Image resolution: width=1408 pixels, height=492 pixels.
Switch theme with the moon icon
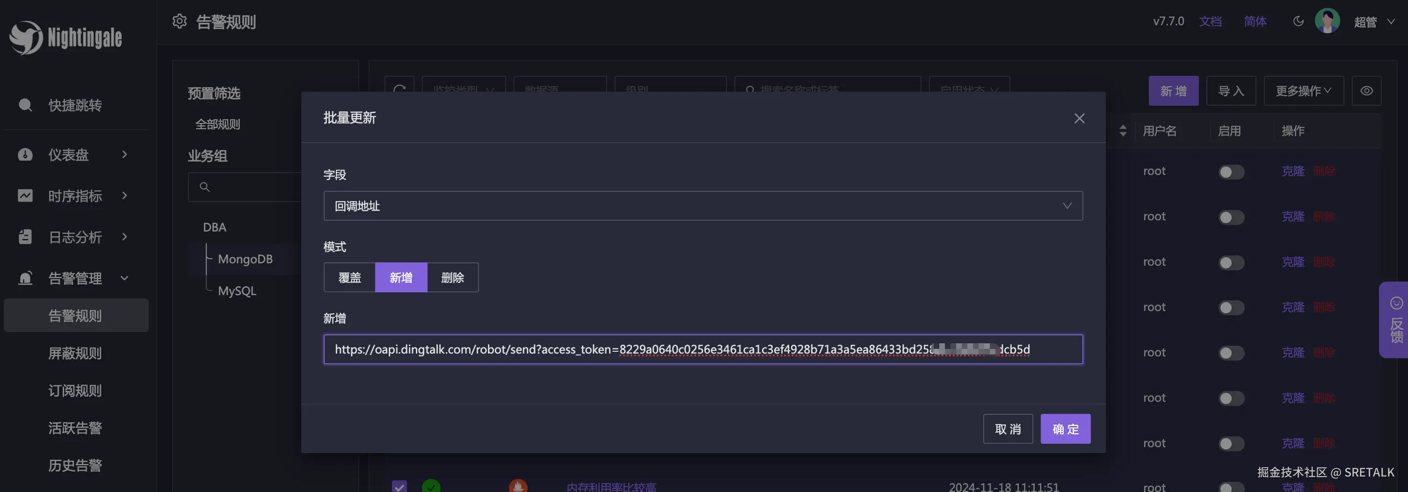(x=1298, y=22)
